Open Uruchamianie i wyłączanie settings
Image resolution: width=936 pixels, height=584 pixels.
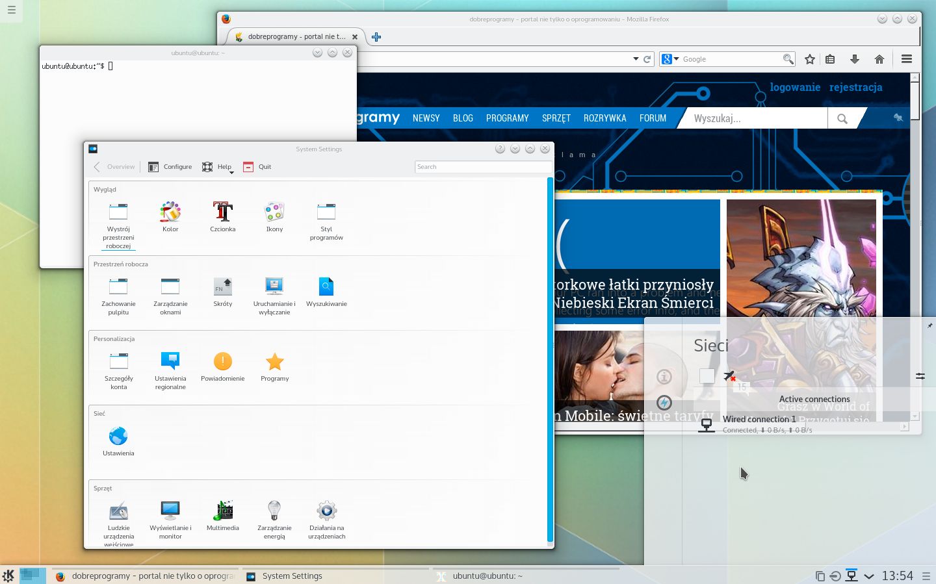click(274, 296)
